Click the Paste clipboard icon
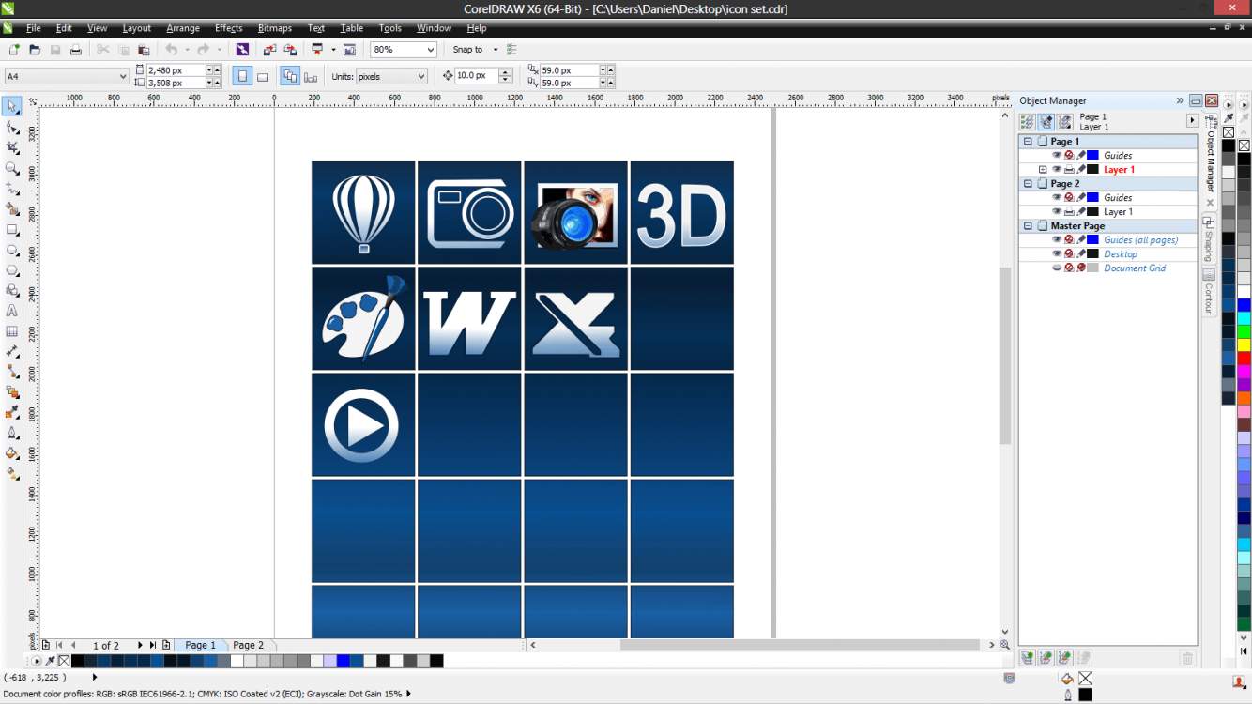 144,50
